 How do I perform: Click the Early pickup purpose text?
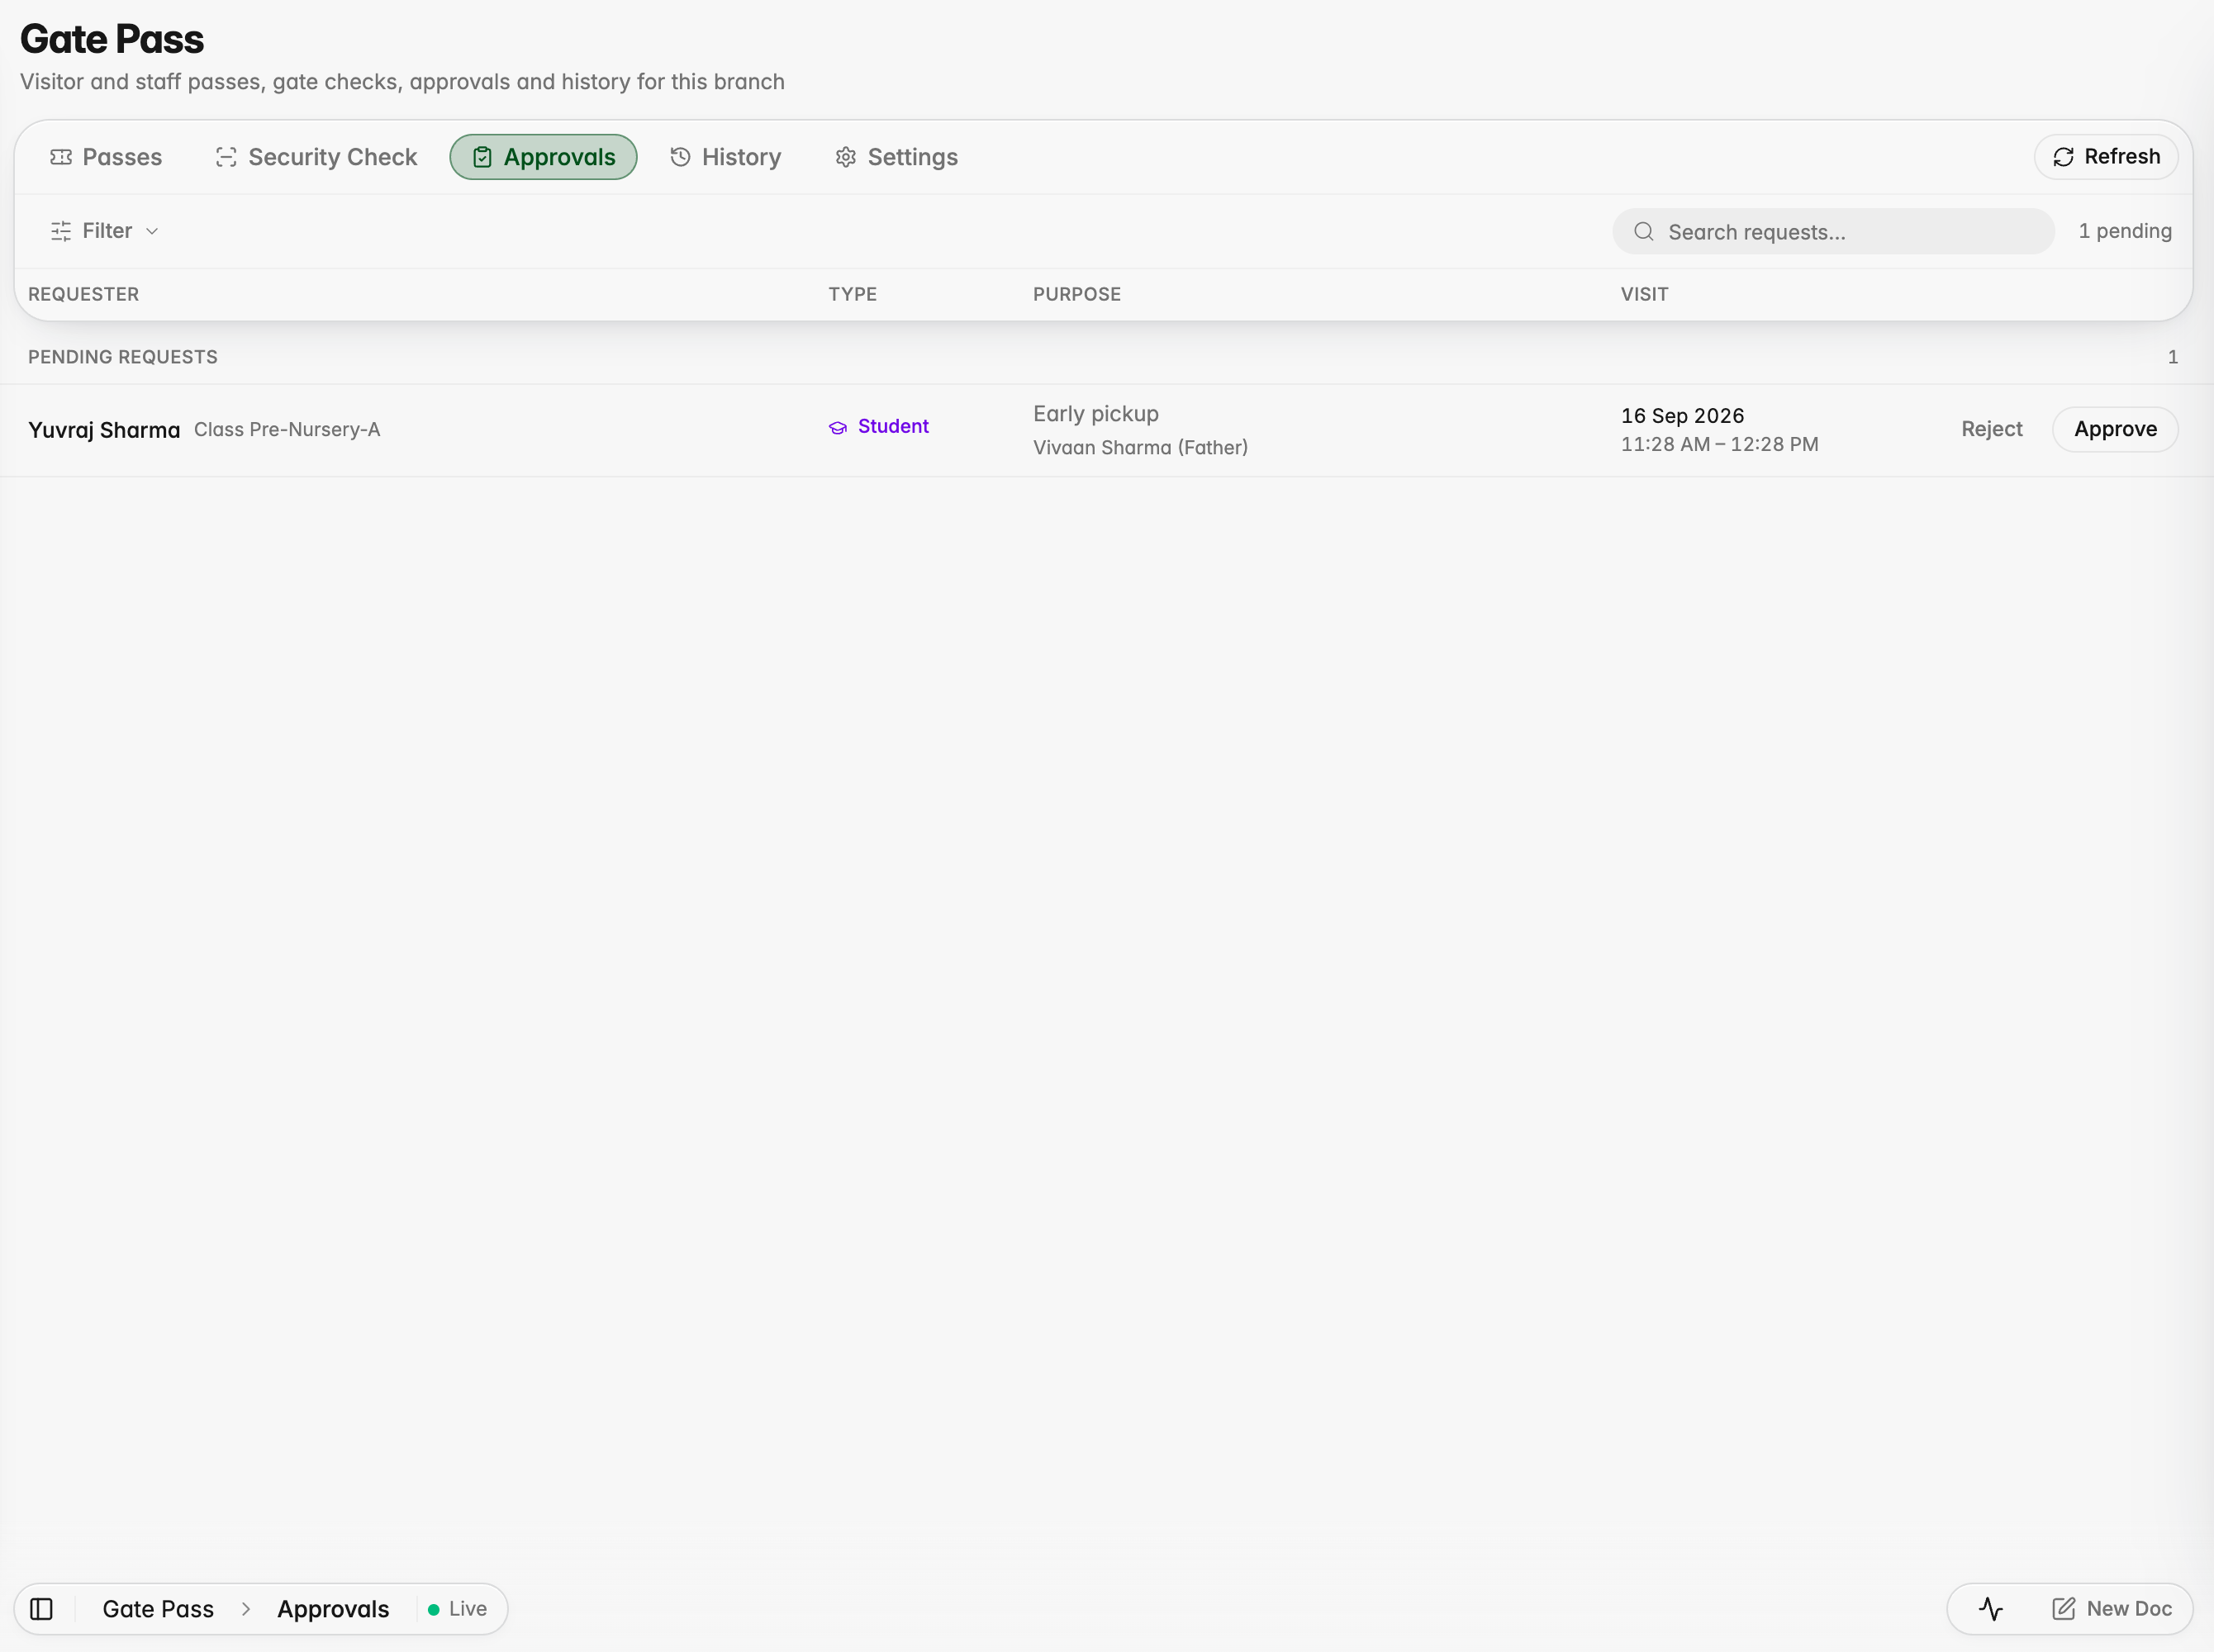[1095, 414]
